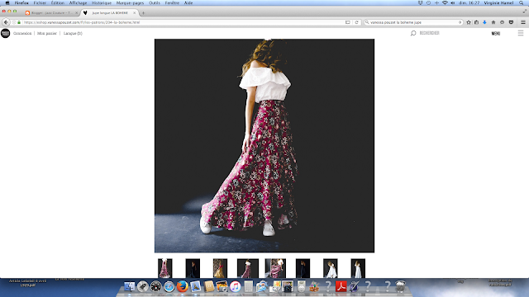529x297 pixels.
Task: Click the Wi-Fi status icon
Action: 445,2
